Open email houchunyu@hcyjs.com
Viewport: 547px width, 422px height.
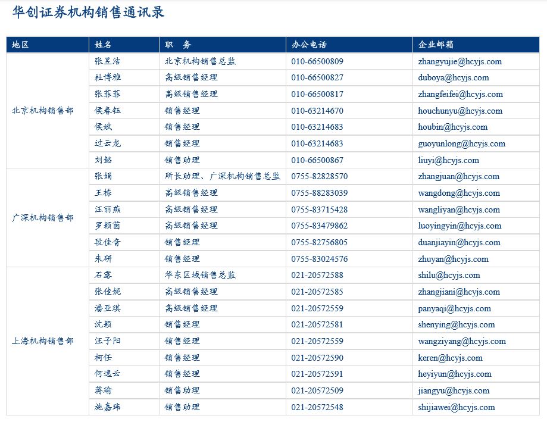click(x=460, y=111)
